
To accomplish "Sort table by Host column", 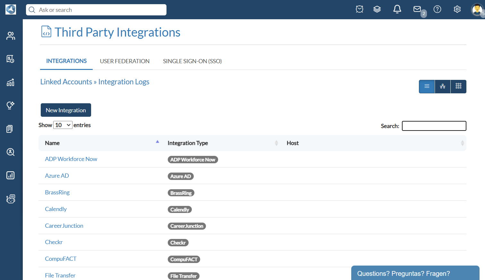I will click(373, 143).
